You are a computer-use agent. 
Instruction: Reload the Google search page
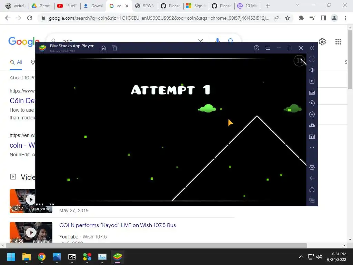tap(30, 18)
